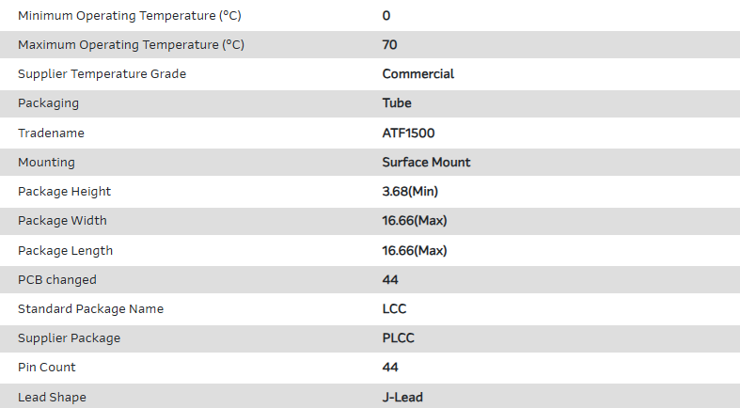Viewport: 740px width, 408px height.
Task: Click the maximum temperature value 70
Action: tap(390, 45)
